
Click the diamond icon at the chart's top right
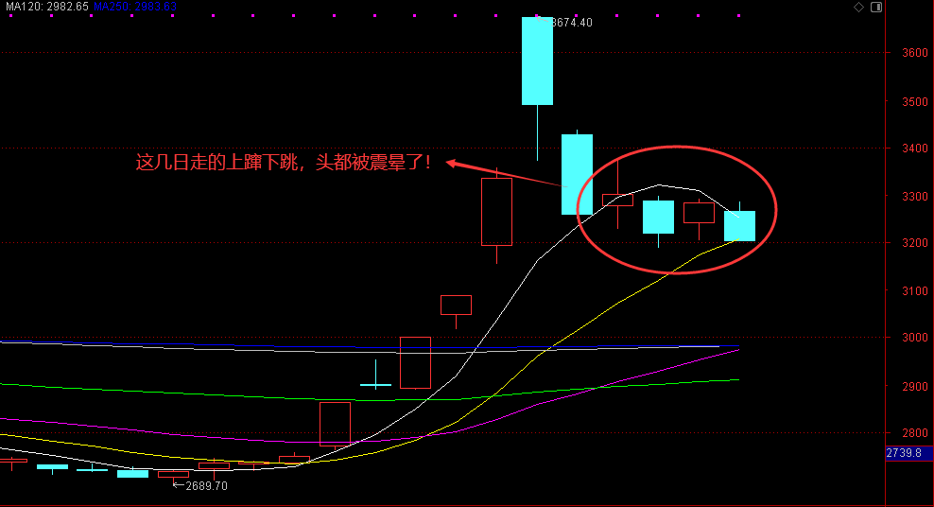click(x=859, y=7)
